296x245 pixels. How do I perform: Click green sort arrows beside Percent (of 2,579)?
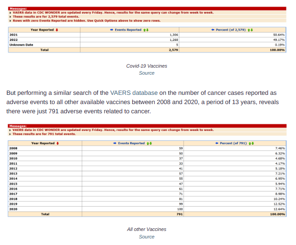coord(250,30)
